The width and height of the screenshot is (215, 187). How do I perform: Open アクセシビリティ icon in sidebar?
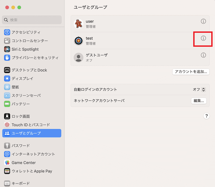[x=7, y=32]
